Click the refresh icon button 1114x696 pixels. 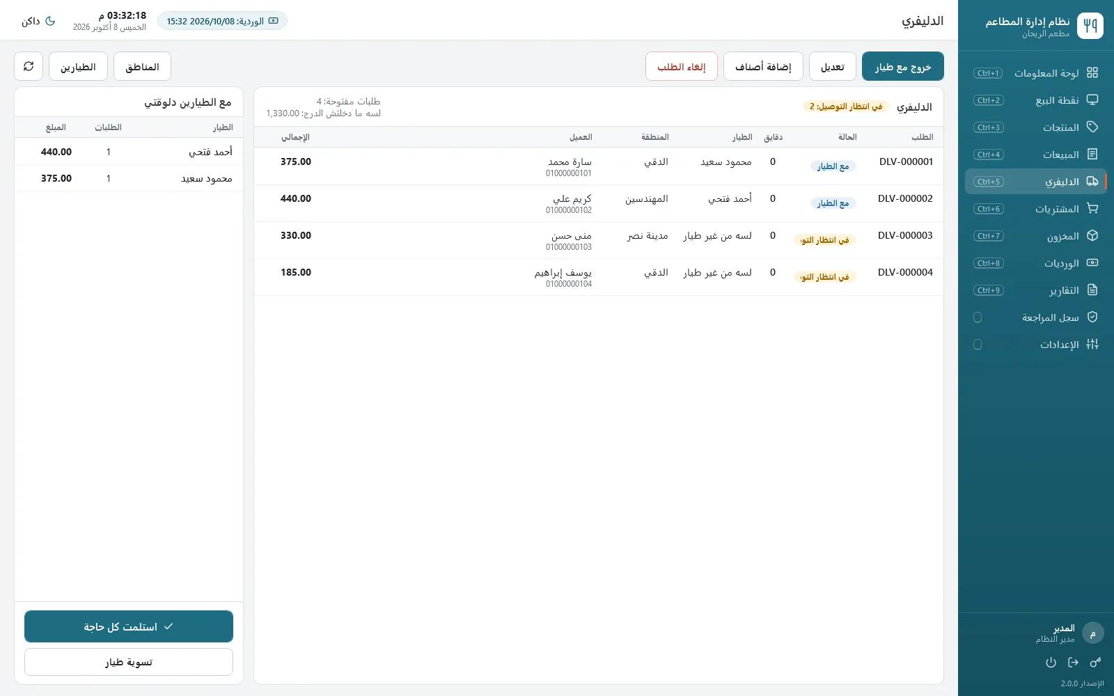29,66
